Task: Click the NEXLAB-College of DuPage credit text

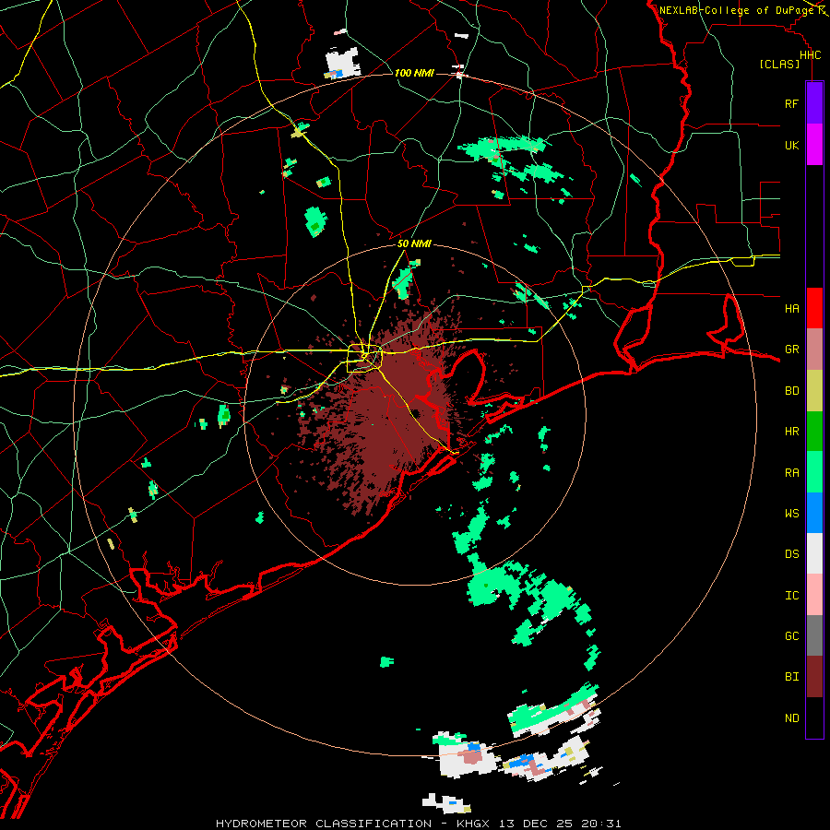Action: (x=738, y=10)
